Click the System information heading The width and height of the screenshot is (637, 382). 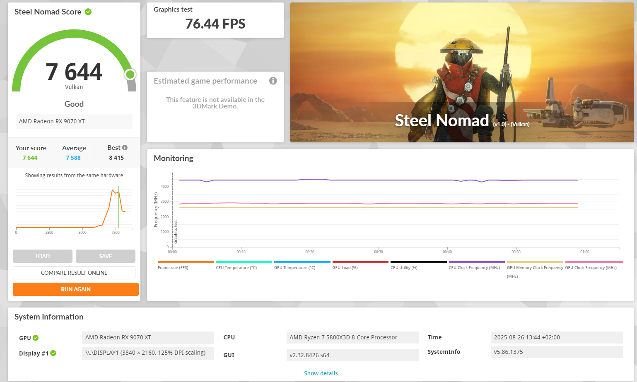tap(49, 317)
